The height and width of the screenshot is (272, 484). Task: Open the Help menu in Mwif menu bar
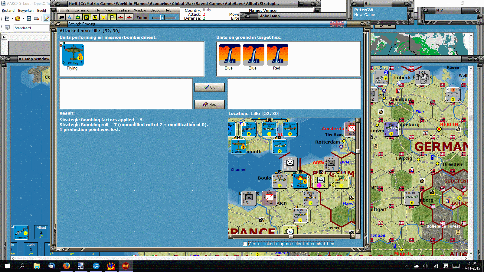pos(168,10)
